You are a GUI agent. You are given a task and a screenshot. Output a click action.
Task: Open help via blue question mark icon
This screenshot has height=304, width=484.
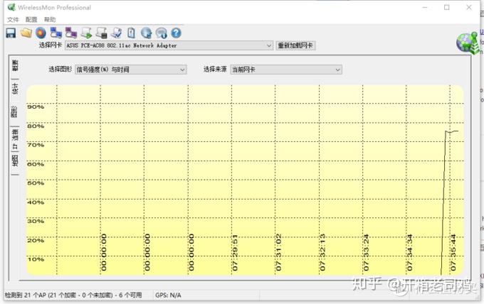177,33
